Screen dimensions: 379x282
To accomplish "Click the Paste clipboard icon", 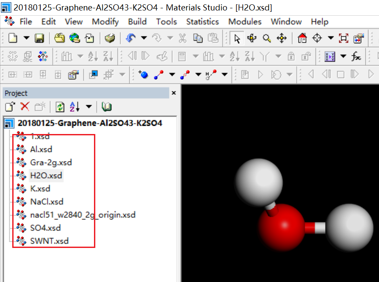I will 213,38.
